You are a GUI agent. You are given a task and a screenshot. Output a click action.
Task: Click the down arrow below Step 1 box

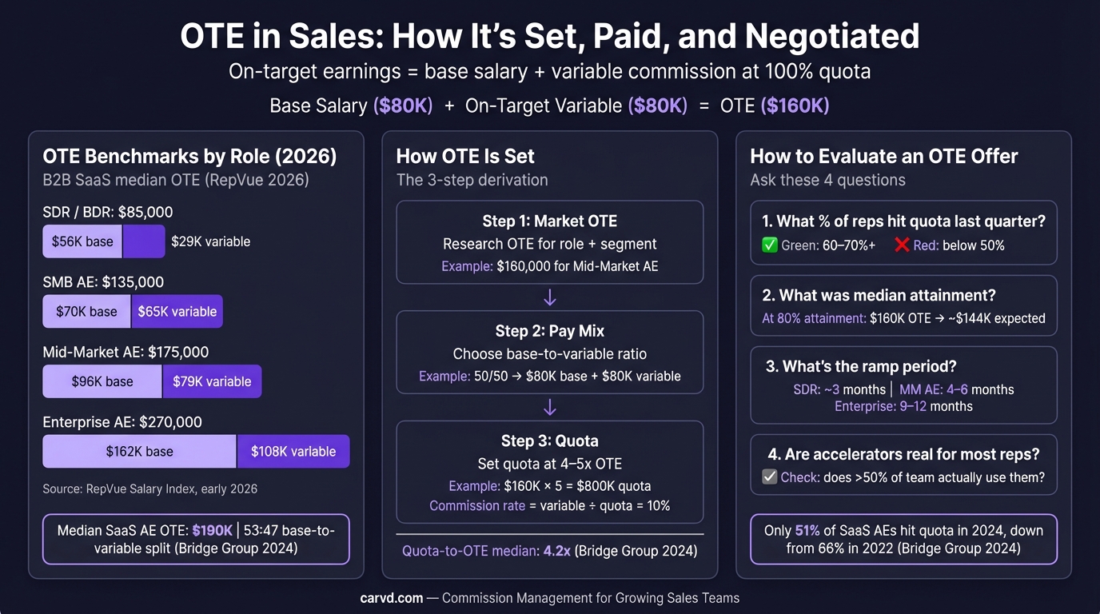click(550, 297)
